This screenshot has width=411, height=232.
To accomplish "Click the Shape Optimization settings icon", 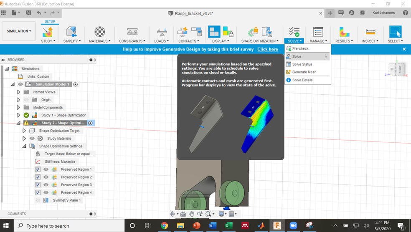I will 267,32.
